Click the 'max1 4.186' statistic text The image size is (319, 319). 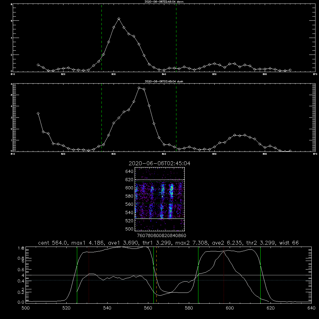(88, 243)
